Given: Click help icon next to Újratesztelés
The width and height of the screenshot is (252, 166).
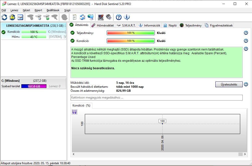Looking at the screenshot, I should tap(246, 84).
